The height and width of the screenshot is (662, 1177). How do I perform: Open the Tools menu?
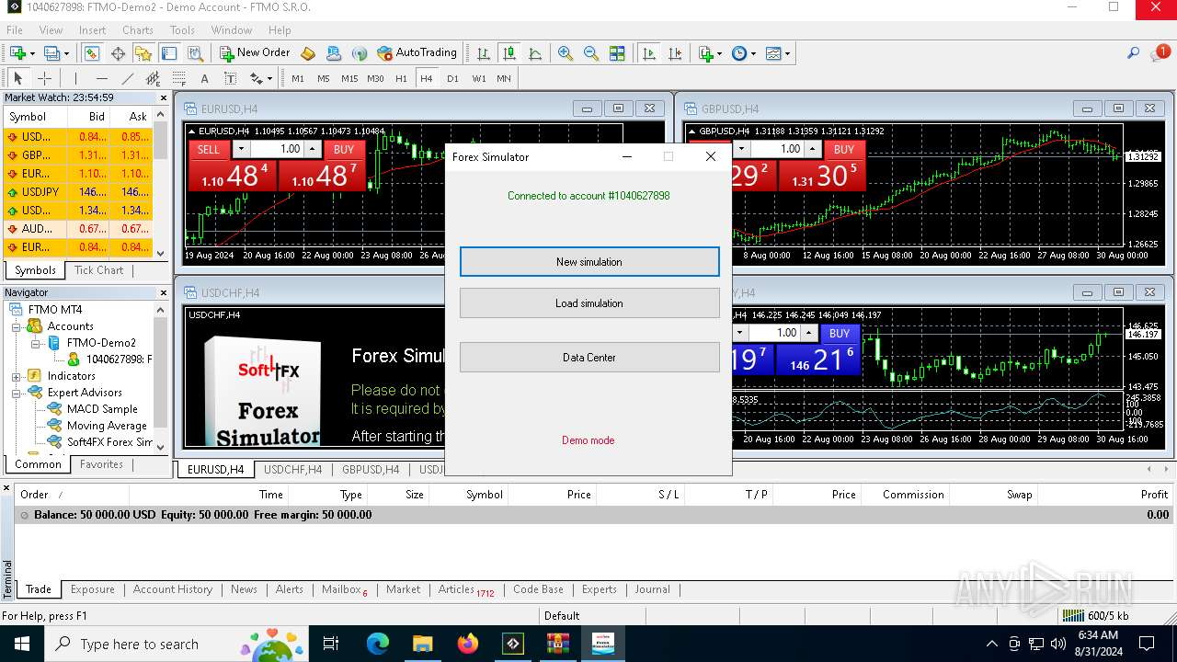click(182, 30)
